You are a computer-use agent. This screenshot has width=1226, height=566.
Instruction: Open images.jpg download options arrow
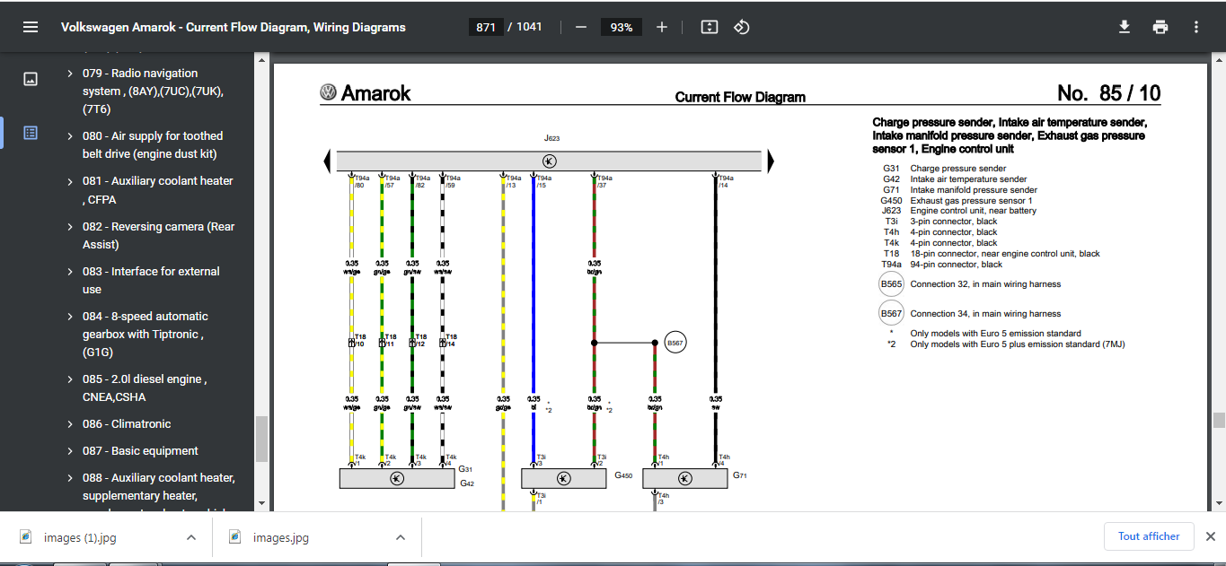coord(401,537)
